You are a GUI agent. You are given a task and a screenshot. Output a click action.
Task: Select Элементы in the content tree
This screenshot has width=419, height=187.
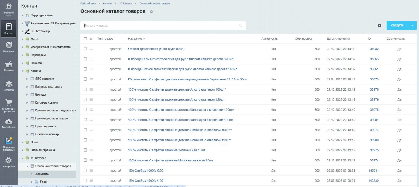[42, 174]
